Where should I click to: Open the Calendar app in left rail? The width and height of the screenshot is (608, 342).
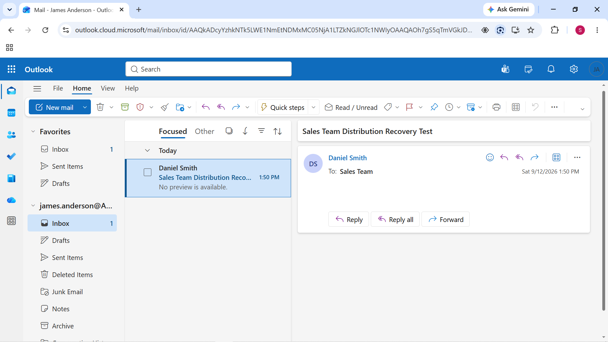click(11, 113)
